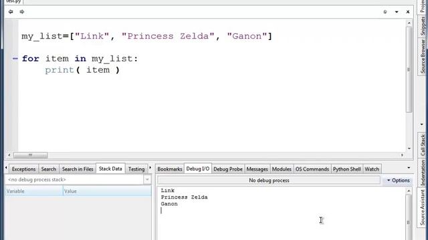
Task: Open the Debug Probe tab
Action: click(x=228, y=169)
